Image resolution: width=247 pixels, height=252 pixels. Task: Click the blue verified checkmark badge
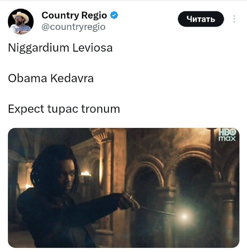[114, 15]
